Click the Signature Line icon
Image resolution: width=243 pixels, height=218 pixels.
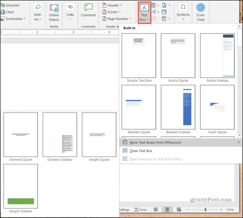[x=164, y=5]
